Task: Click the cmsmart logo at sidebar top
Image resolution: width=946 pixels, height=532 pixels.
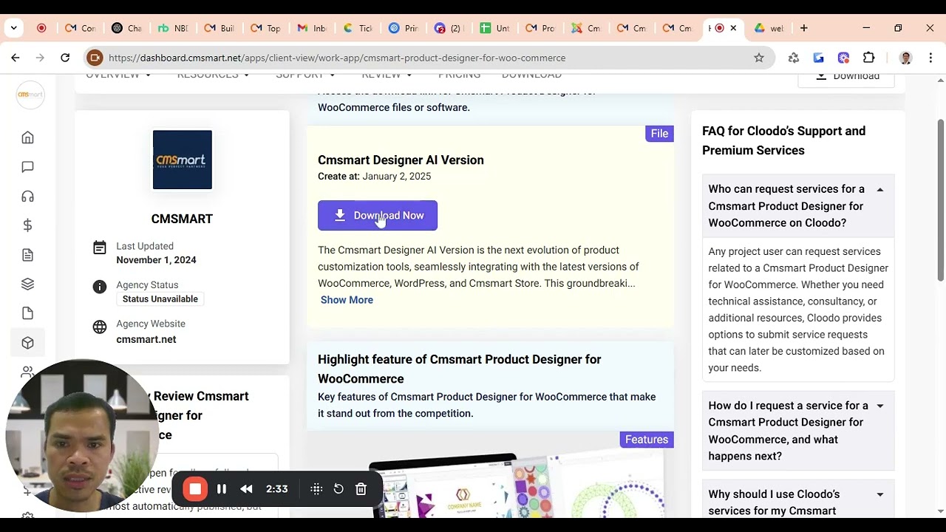Action: (30, 95)
